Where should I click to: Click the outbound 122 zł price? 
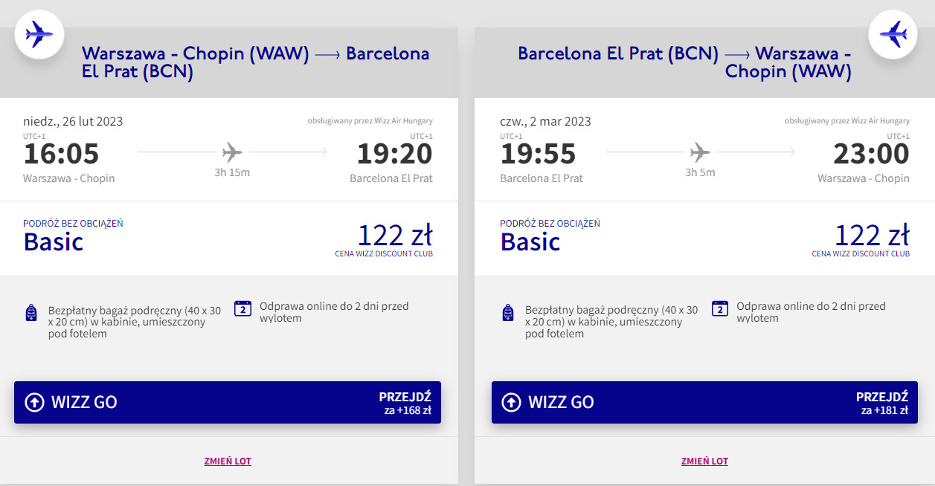point(394,236)
